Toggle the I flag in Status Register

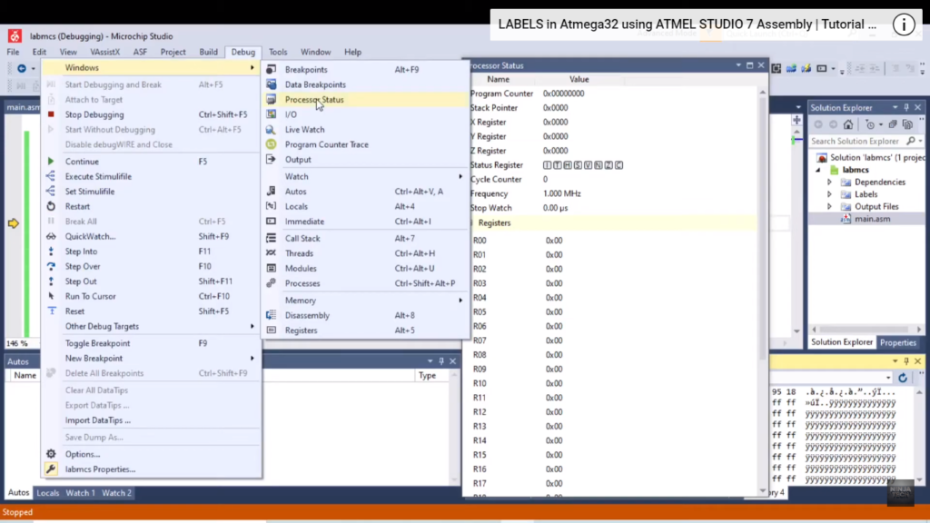pyautogui.click(x=547, y=165)
